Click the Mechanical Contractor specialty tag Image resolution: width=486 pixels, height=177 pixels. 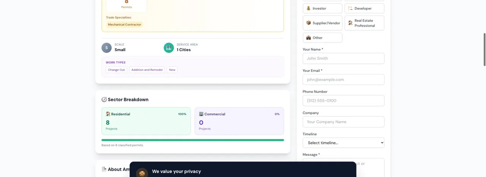click(x=125, y=25)
